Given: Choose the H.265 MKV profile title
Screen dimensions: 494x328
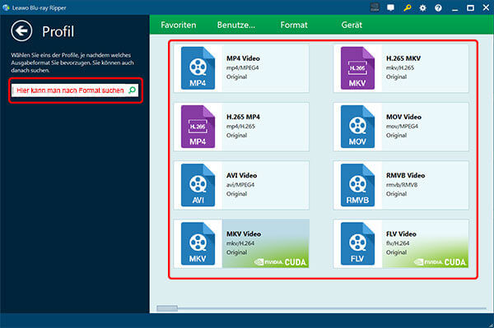Looking at the screenshot, I should point(403,58).
